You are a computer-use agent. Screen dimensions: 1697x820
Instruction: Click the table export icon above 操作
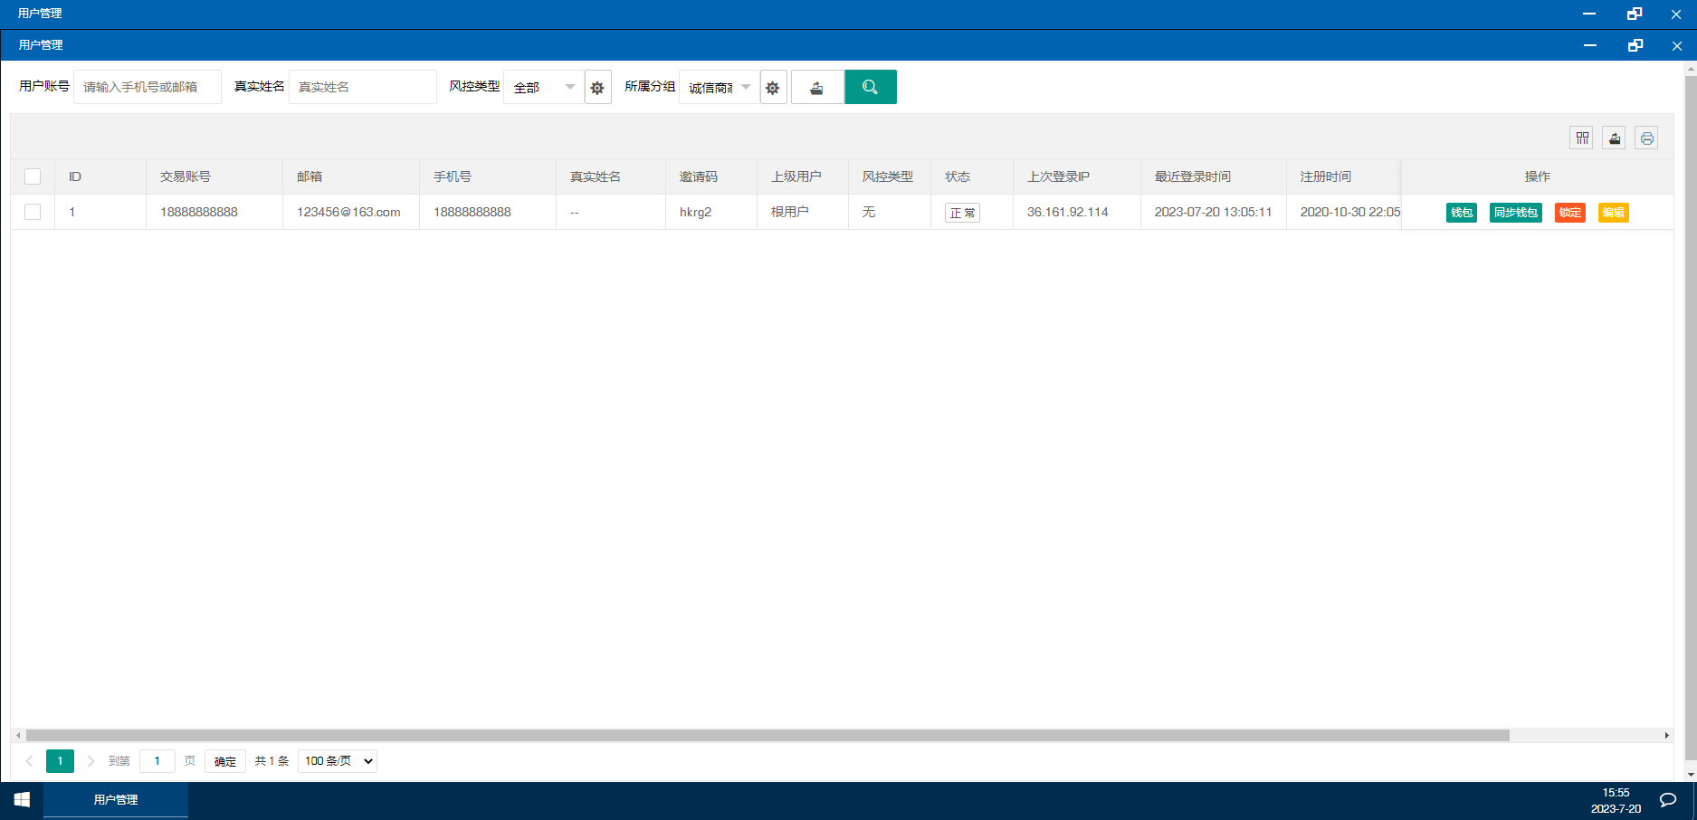[x=1614, y=138]
